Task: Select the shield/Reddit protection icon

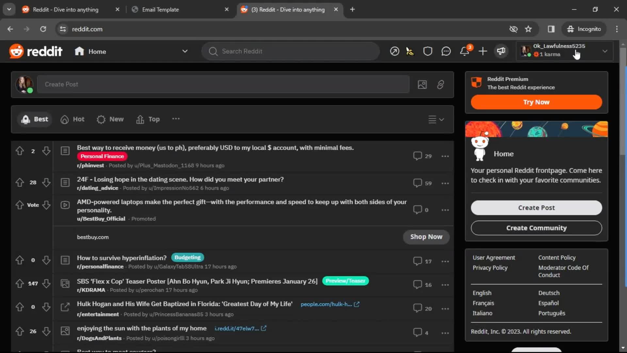Action: [427, 51]
